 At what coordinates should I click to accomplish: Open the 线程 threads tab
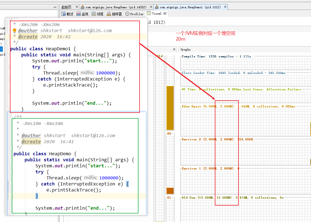click(97, 14)
